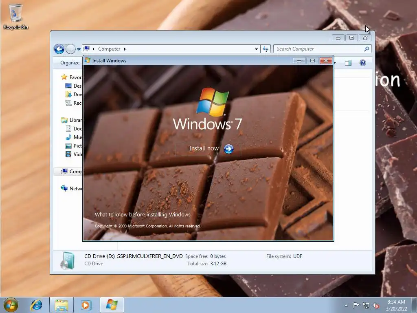417x313 pixels.
Task: Click the Computer icon in the address bar
Action: (86, 49)
